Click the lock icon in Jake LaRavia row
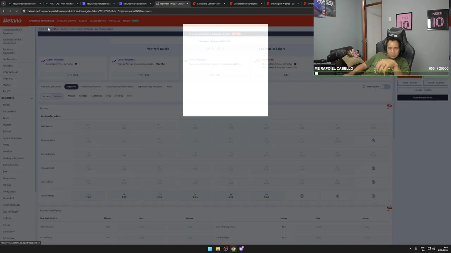 coord(373,182)
